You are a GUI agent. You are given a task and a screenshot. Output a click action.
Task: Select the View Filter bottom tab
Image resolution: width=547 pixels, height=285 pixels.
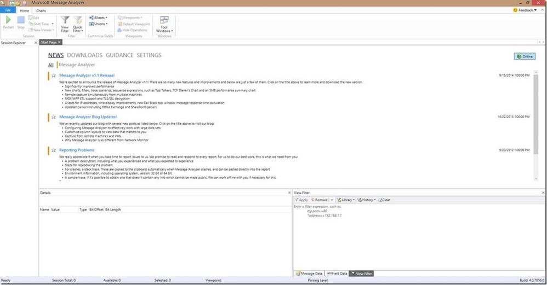coord(361,274)
